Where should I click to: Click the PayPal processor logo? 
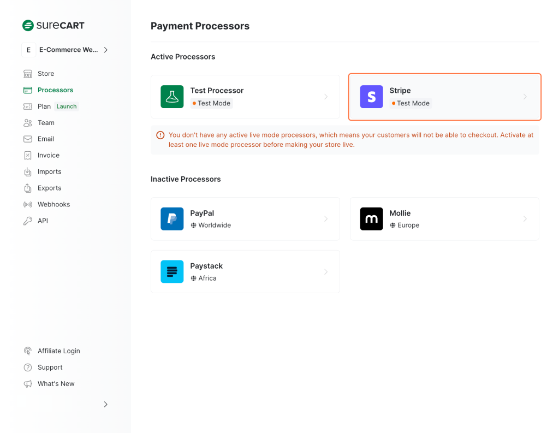[x=172, y=219]
